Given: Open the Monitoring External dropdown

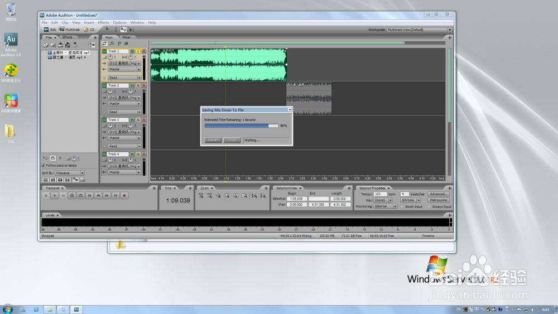Looking at the screenshot, I should coord(386,206).
